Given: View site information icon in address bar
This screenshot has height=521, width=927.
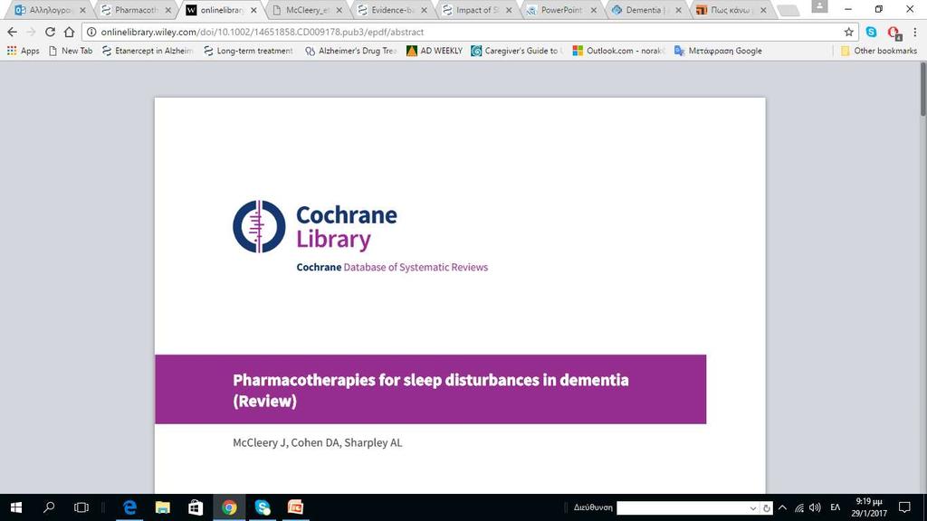Looking at the screenshot, I should 91,32.
